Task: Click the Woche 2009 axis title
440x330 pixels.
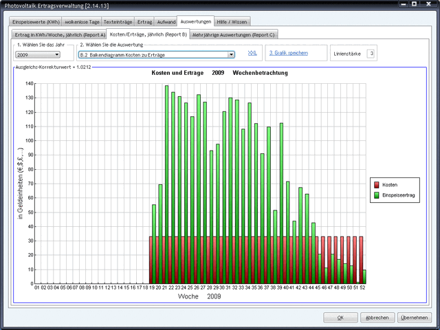Action: [x=199, y=296]
